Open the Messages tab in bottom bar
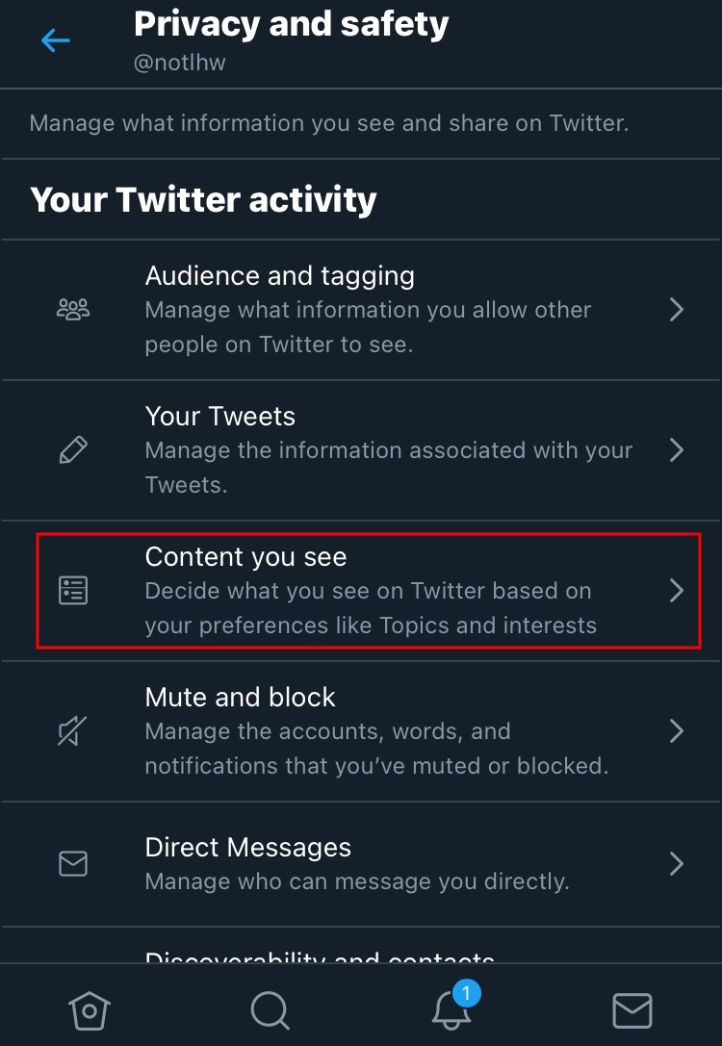722x1046 pixels. [632, 1010]
